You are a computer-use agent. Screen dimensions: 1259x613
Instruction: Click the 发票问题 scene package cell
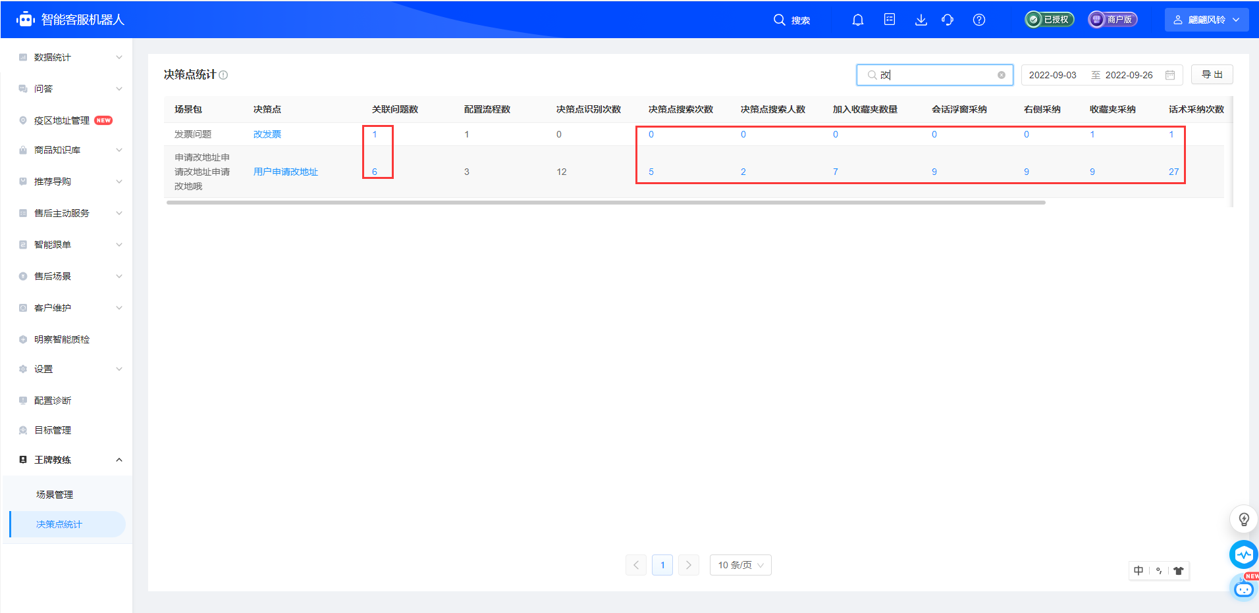coord(193,134)
